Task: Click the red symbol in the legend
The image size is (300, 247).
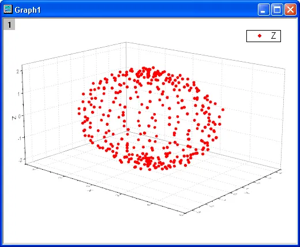Action: pyautogui.click(x=260, y=36)
